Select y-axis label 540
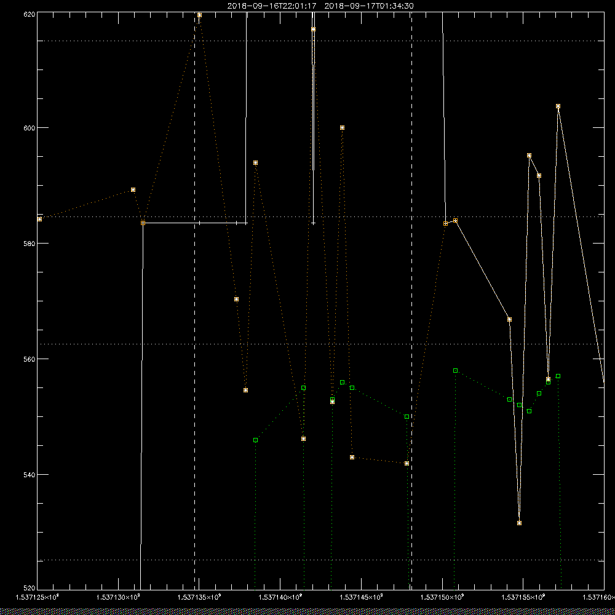Viewport: 615px width, 615px height. tap(30, 475)
